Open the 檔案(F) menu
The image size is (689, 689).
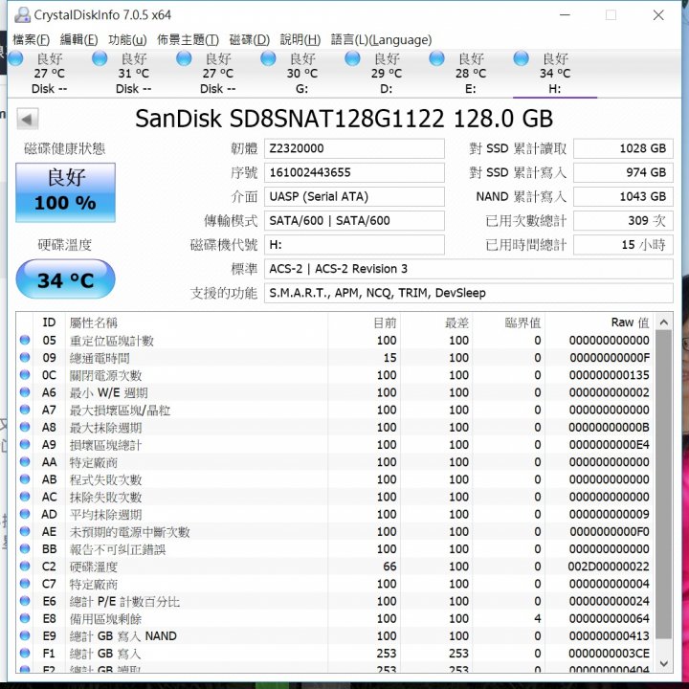[x=31, y=39]
